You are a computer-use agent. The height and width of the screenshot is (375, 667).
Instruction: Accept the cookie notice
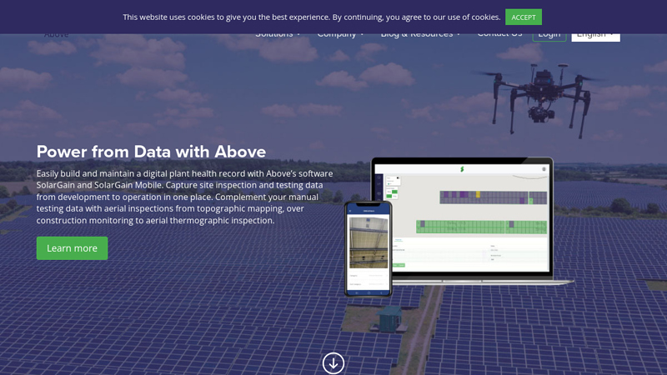point(524,17)
